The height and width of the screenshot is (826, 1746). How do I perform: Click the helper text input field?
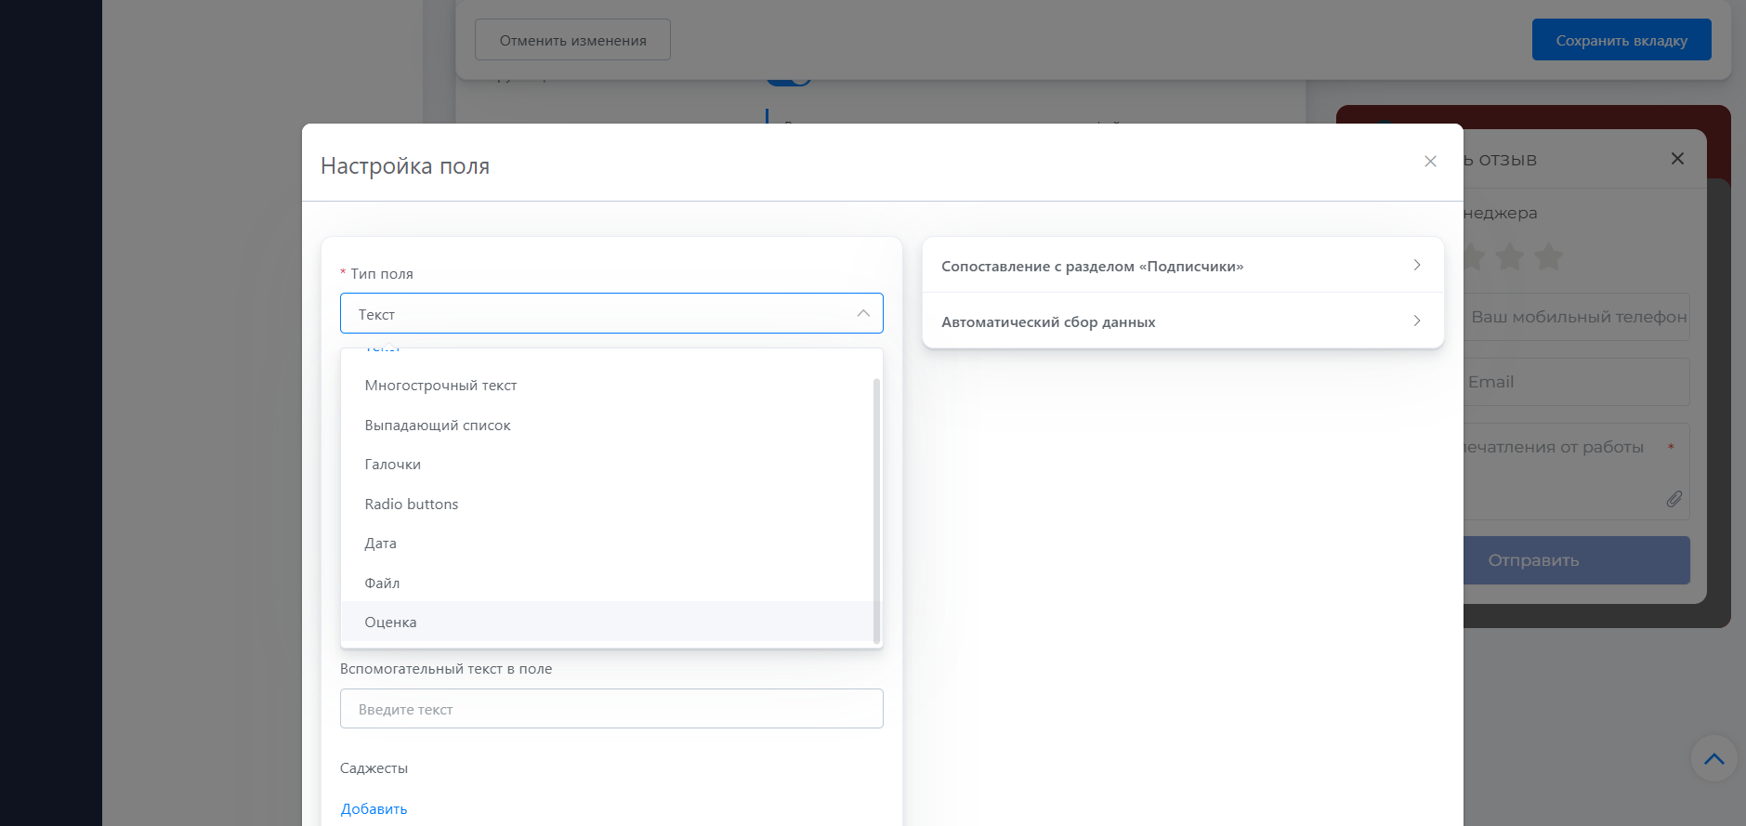[x=610, y=709]
